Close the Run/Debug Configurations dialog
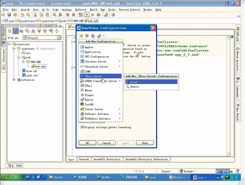The height and width of the screenshot is (185, 245). 153,28
